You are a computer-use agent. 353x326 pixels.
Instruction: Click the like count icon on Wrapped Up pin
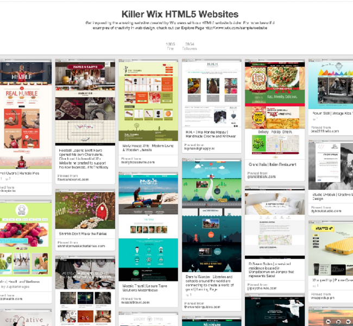(x=315, y=286)
